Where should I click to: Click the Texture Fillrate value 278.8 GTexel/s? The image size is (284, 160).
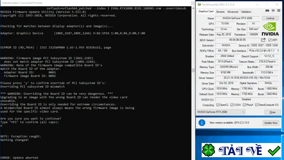point(267,62)
